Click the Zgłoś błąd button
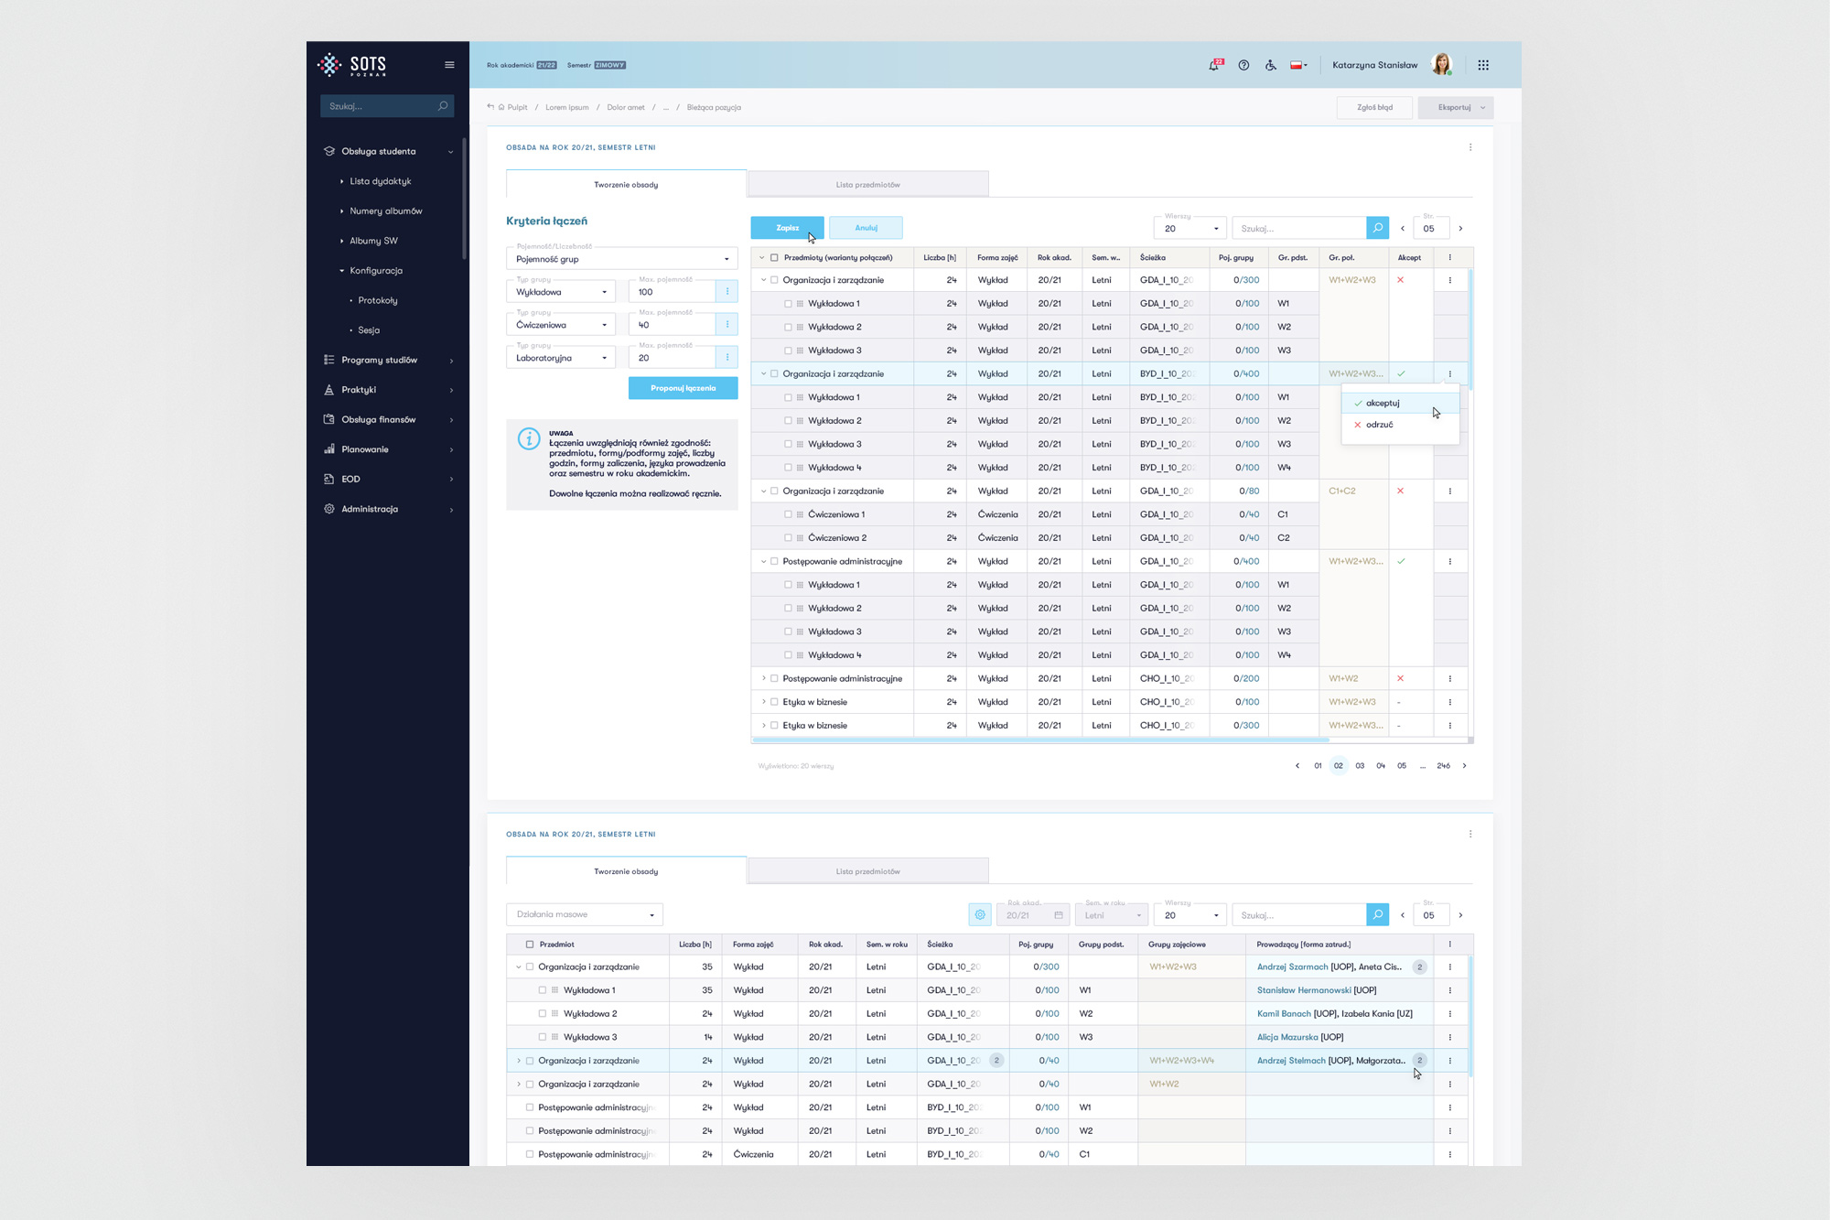This screenshot has height=1220, width=1830. point(1374,107)
